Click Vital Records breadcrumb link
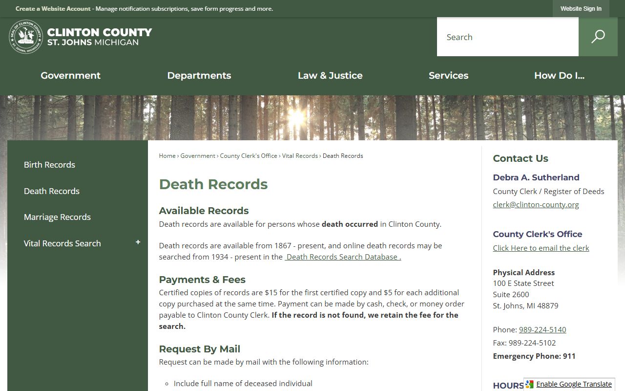 point(300,156)
